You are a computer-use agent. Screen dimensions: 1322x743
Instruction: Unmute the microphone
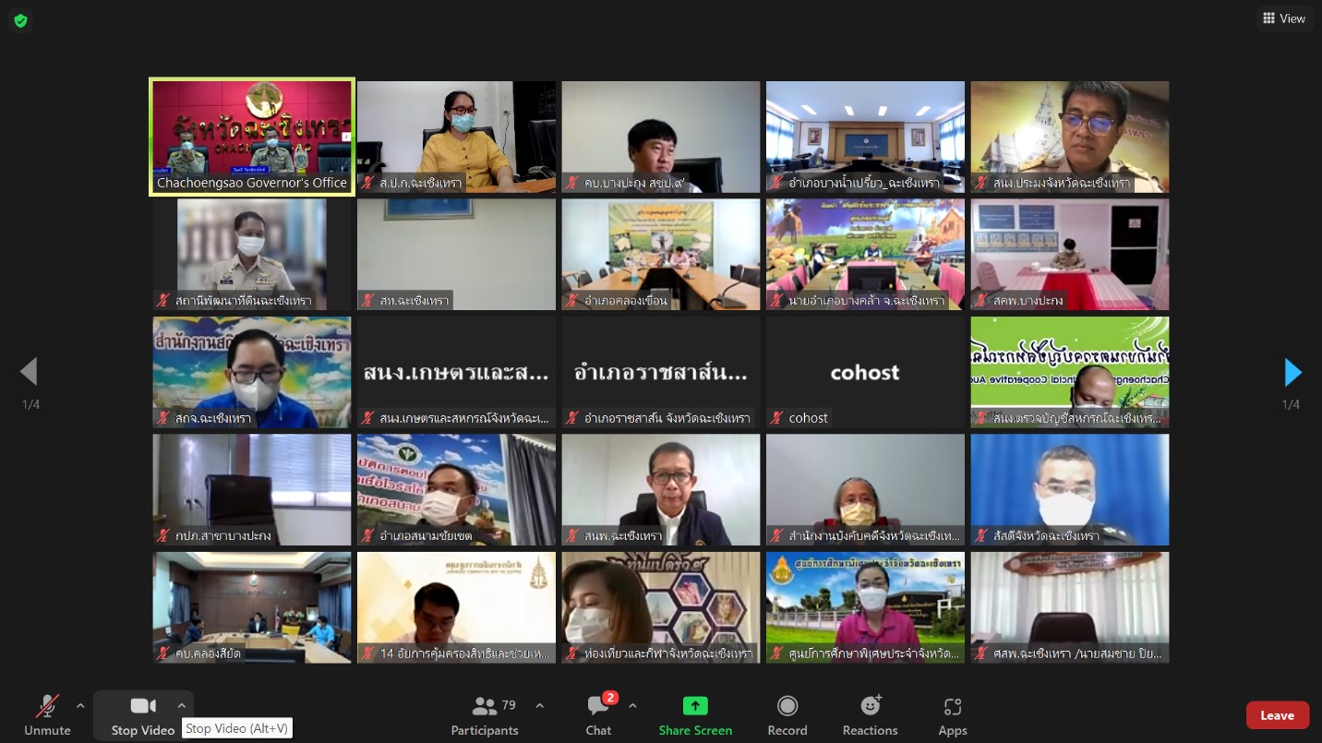47,716
